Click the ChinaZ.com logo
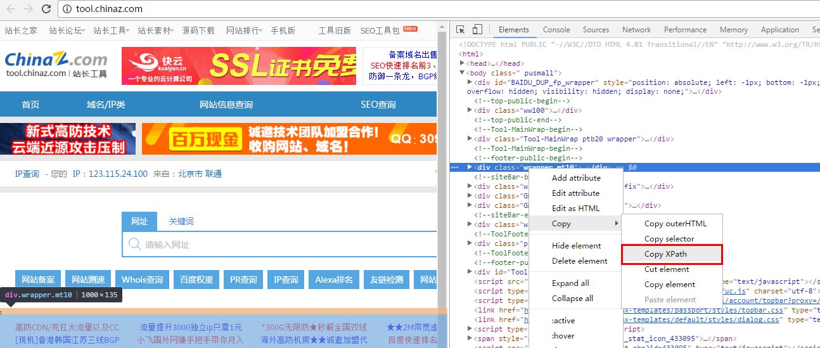The height and width of the screenshot is (348, 820). pos(56,65)
